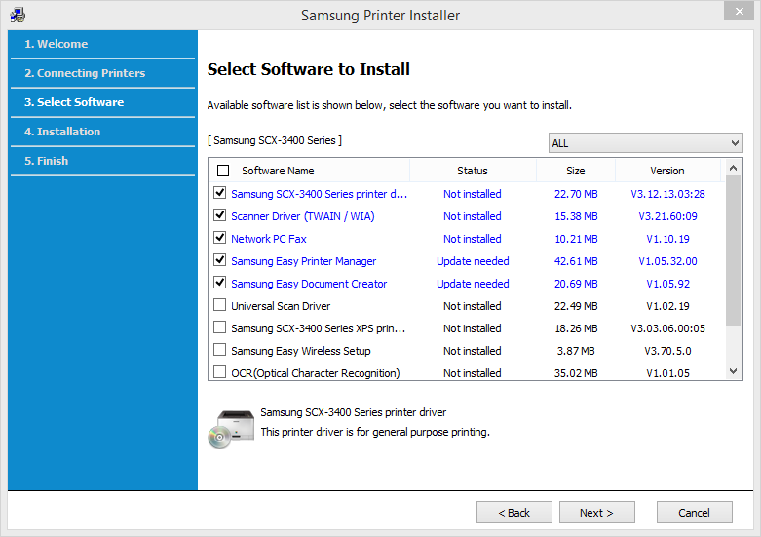
Task: Click the [ Samsung SCX-3400 Series ] label
Action: point(275,140)
